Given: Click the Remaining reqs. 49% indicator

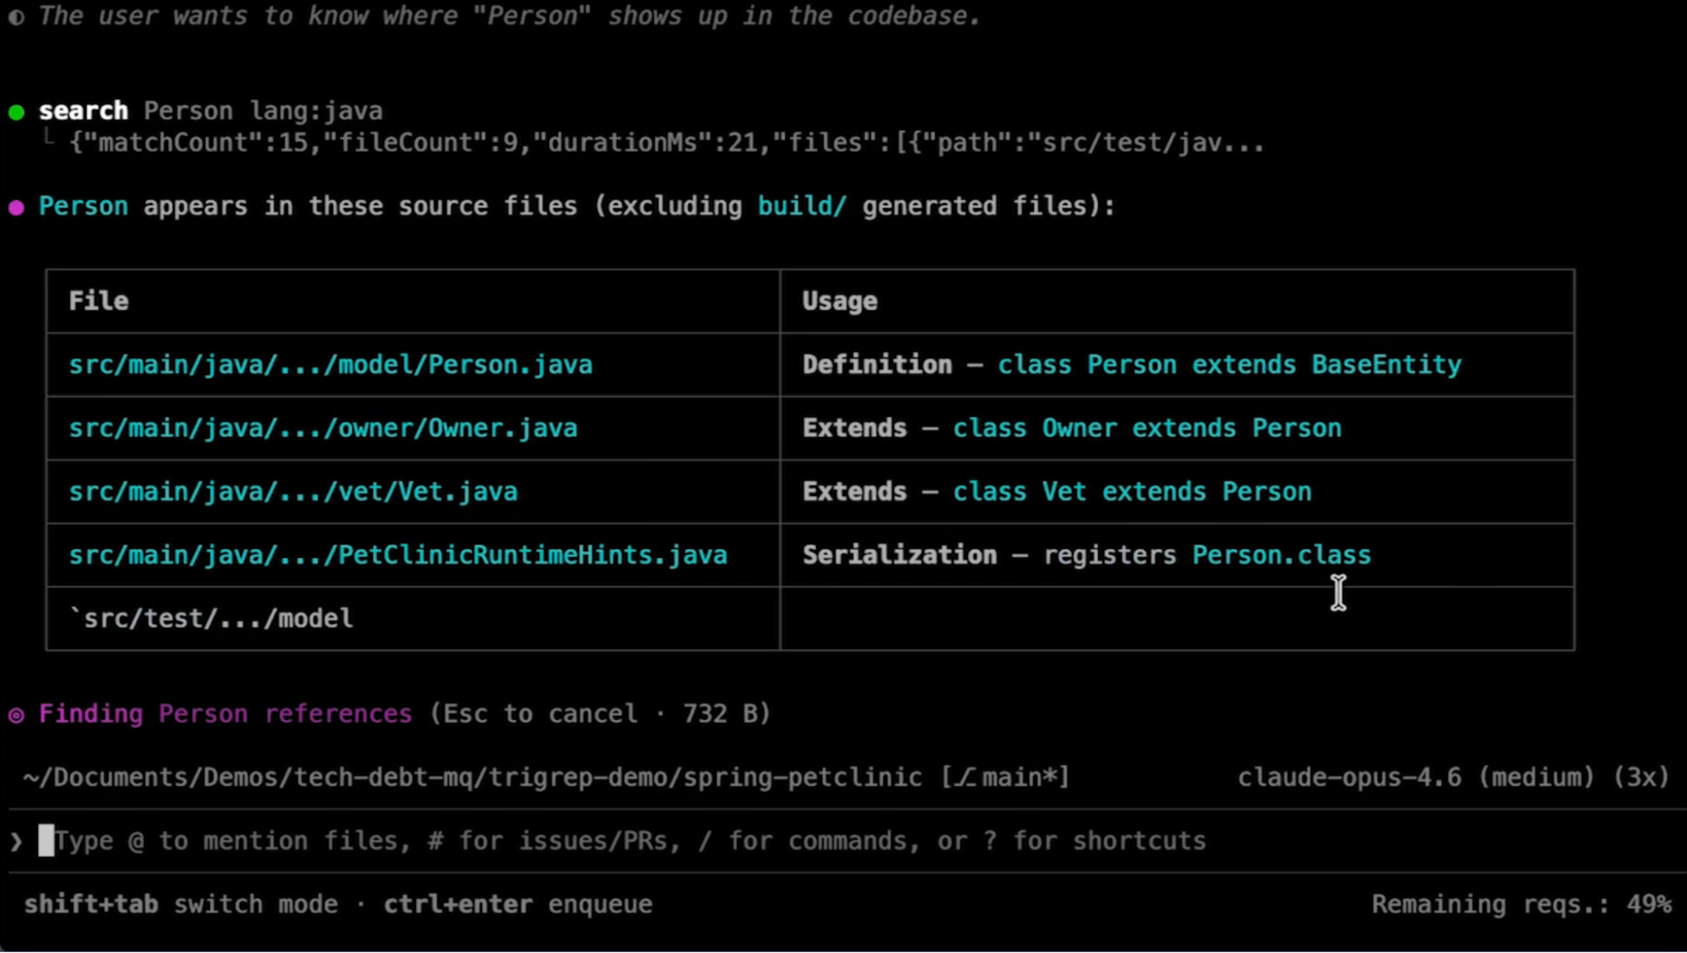Looking at the screenshot, I should coord(1520,904).
